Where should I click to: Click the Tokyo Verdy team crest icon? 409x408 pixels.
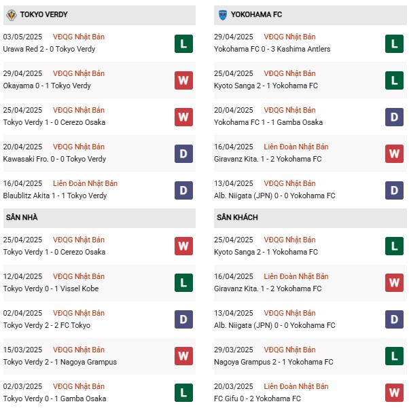pos(12,15)
